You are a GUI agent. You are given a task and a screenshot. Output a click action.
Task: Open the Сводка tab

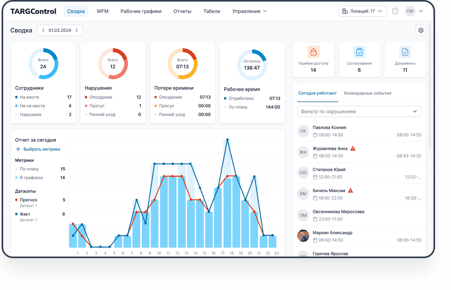76,11
